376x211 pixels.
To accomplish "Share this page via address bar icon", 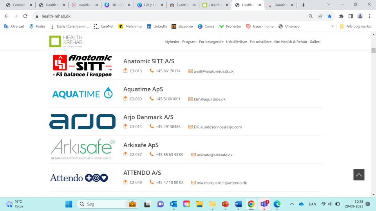I will point(320,16).
